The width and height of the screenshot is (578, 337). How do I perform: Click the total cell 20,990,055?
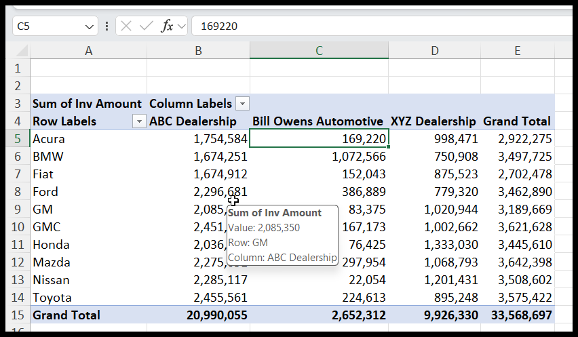click(198, 315)
